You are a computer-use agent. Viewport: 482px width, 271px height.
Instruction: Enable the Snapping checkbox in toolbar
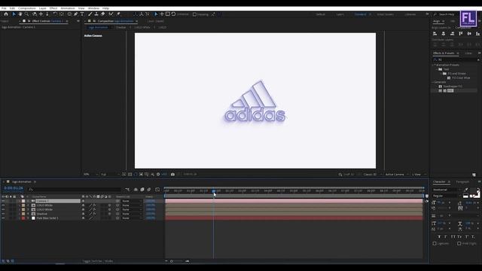[x=194, y=14]
